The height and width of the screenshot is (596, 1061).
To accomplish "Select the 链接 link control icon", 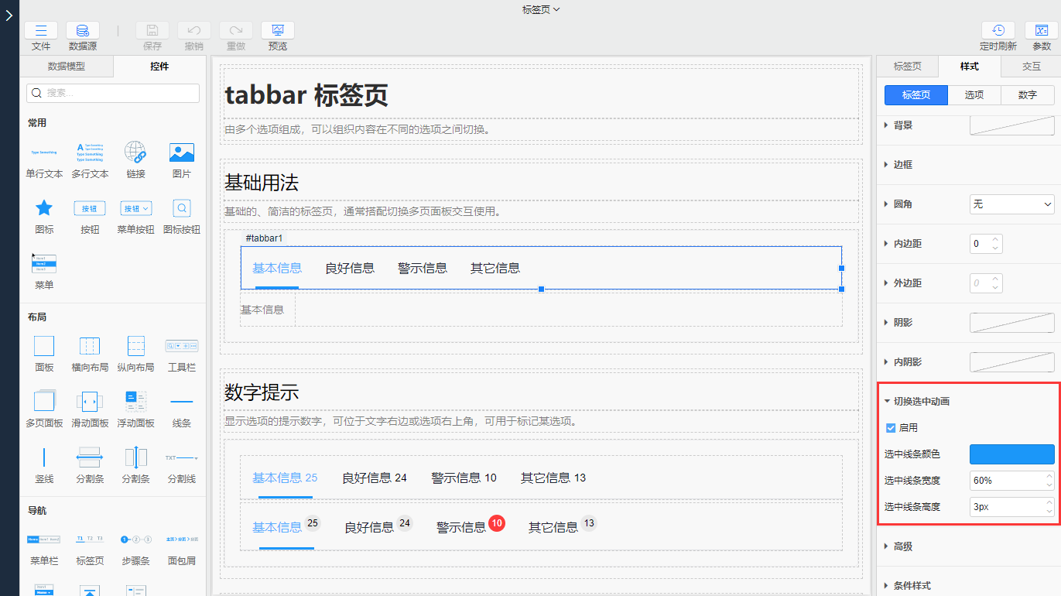I will pos(135,152).
